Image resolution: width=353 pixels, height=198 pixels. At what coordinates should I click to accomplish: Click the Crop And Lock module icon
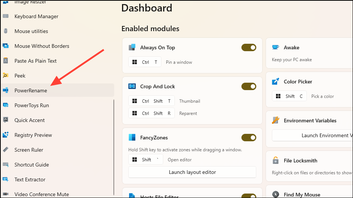coord(132,86)
